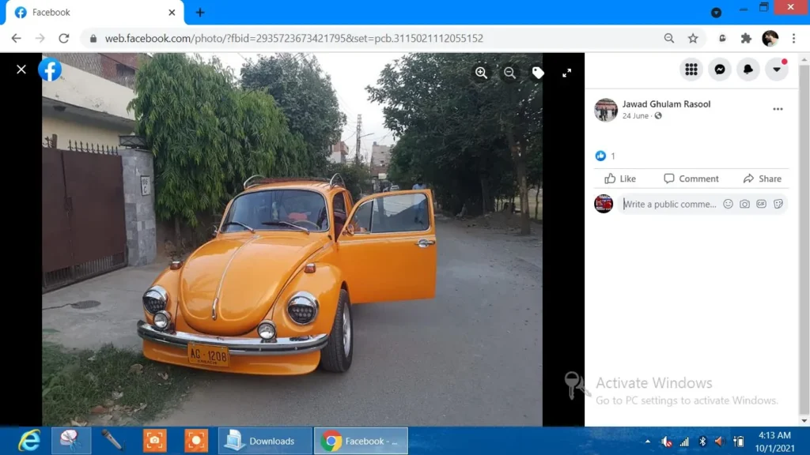Open the notifications bell

coord(748,70)
